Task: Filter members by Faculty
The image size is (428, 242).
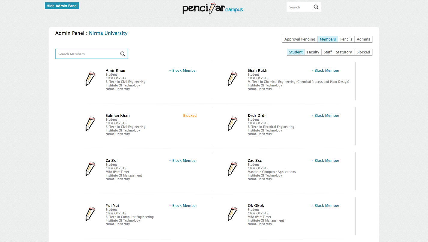Action: click(x=313, y=52)
